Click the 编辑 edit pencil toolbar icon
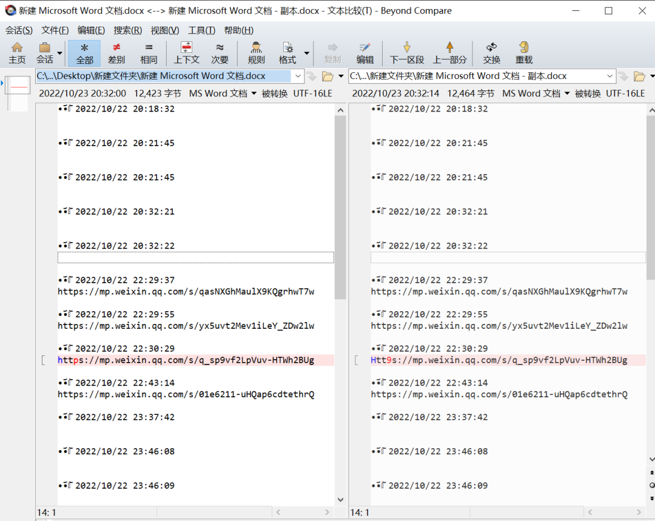 click(x=364, y=53)
